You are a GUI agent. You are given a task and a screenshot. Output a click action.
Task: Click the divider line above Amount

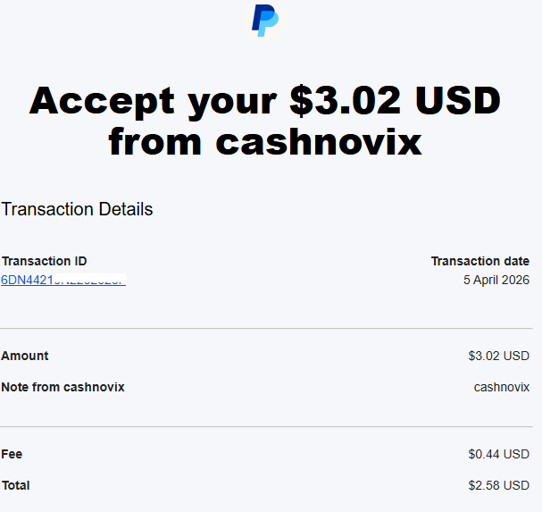point(266,328)
